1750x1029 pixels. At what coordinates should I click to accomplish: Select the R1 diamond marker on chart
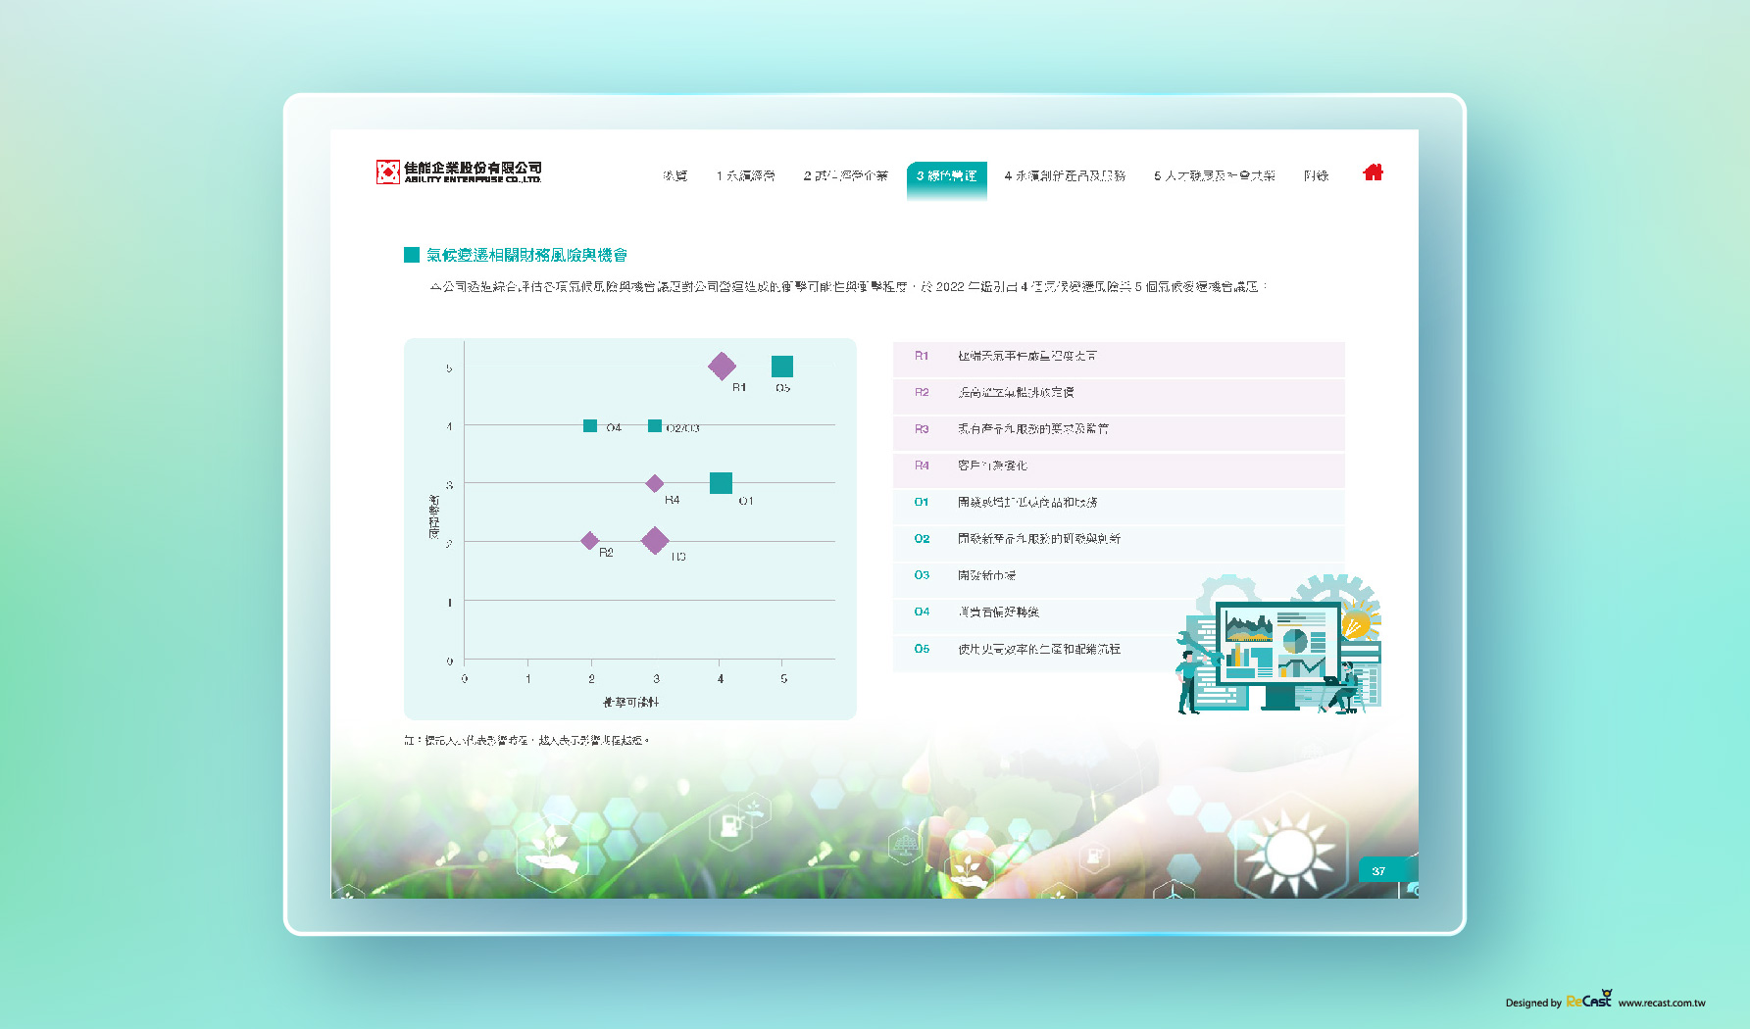pyautogui.click(x=722, y=367)
